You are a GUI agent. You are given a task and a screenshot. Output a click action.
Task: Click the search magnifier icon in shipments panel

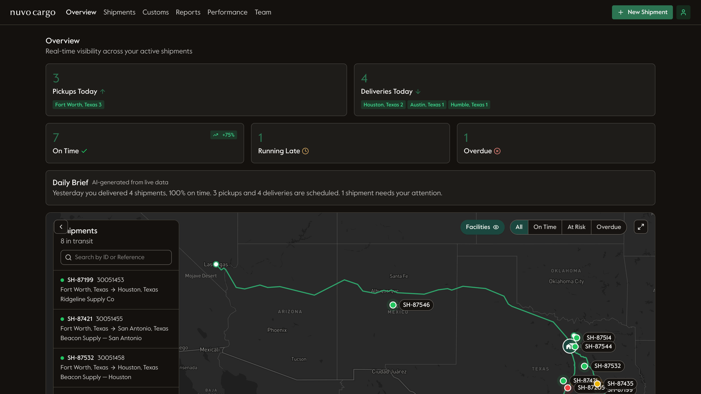[68, 257]
